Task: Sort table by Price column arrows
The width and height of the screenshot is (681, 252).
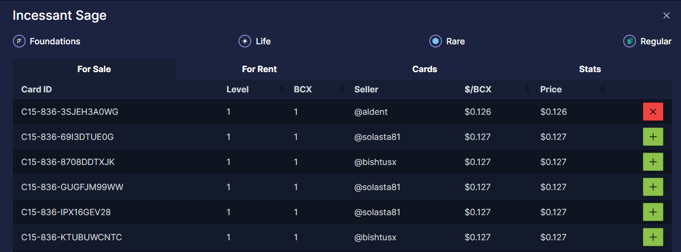Action: (x=603, y=90)
